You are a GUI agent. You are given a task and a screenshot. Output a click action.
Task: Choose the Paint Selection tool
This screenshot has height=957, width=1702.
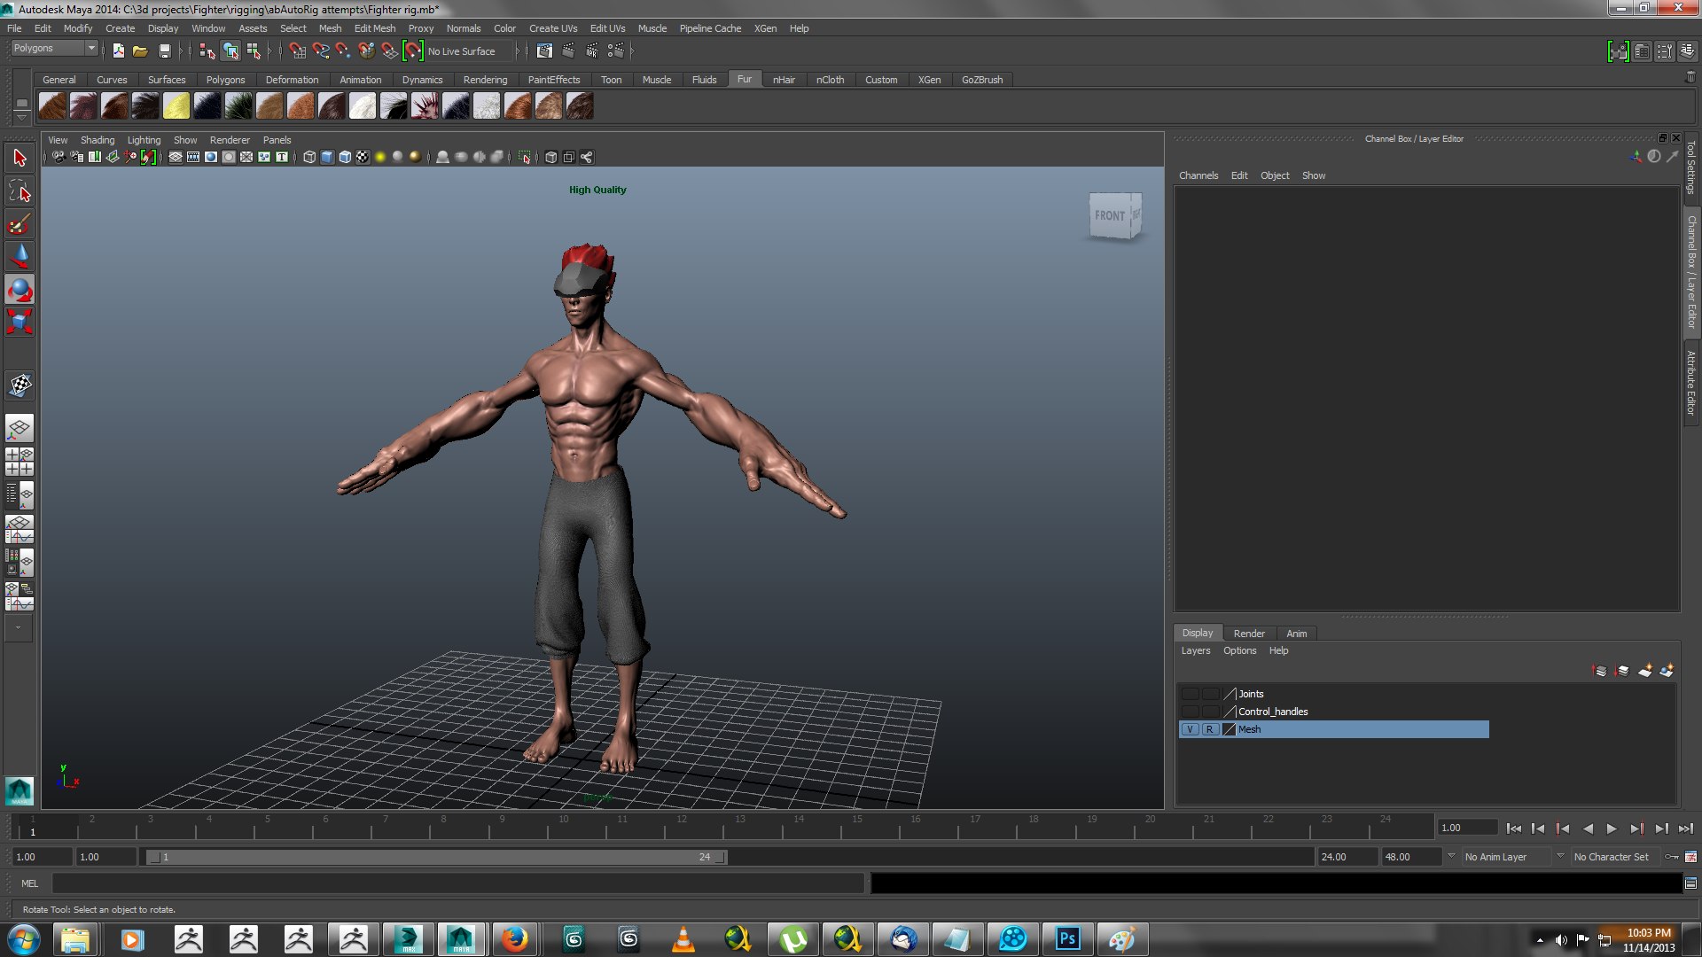[20, 224]
